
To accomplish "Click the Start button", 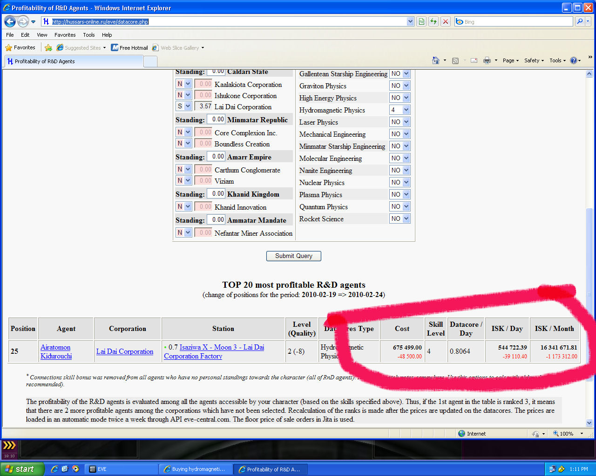I will [x=22, y=469].
